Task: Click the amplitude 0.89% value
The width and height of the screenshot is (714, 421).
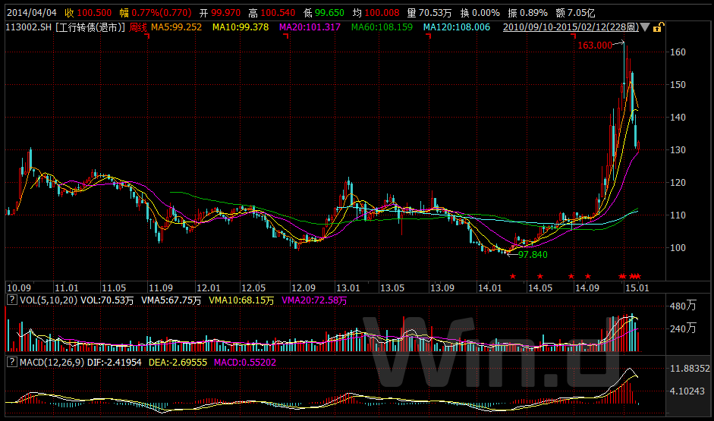Action: 533,13
